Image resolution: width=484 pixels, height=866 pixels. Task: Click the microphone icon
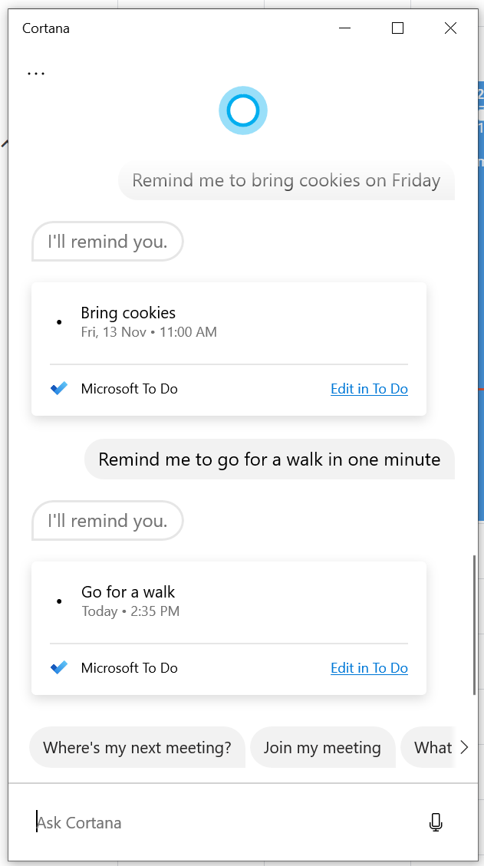436,822
